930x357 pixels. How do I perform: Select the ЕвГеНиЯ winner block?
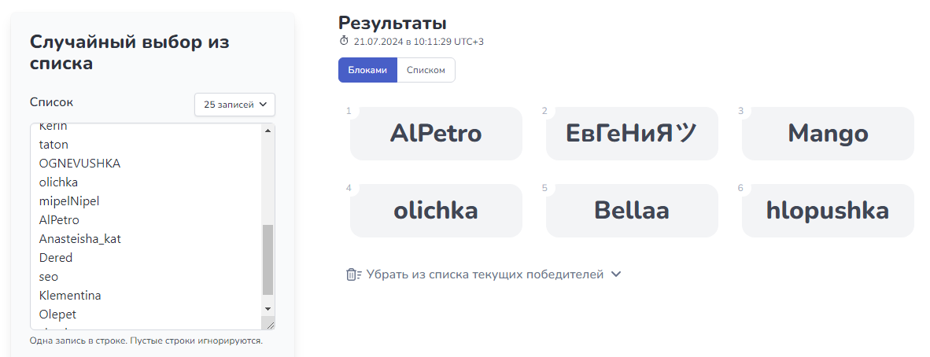click(x=632, y=134)
